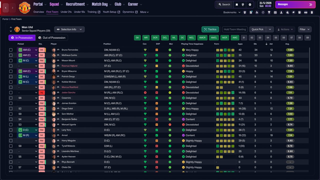Click the downward sort arrow beside Ast column
This screenshot has width=320, height=180.
coord(266,44)
